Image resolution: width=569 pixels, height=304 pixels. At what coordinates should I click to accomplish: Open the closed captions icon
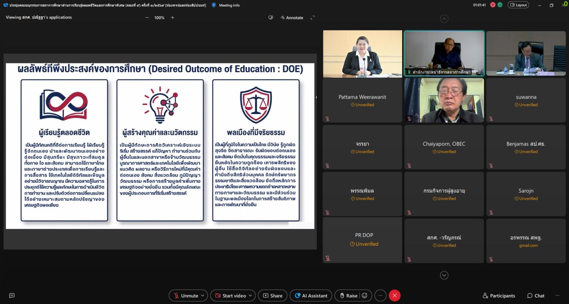pos(12,296)
